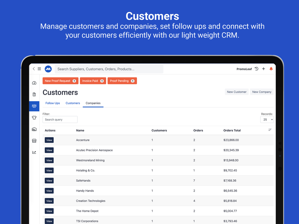The width and height of the screenshot is (299, 224).
Task: Focus the global search field
Action: [109, 69]
